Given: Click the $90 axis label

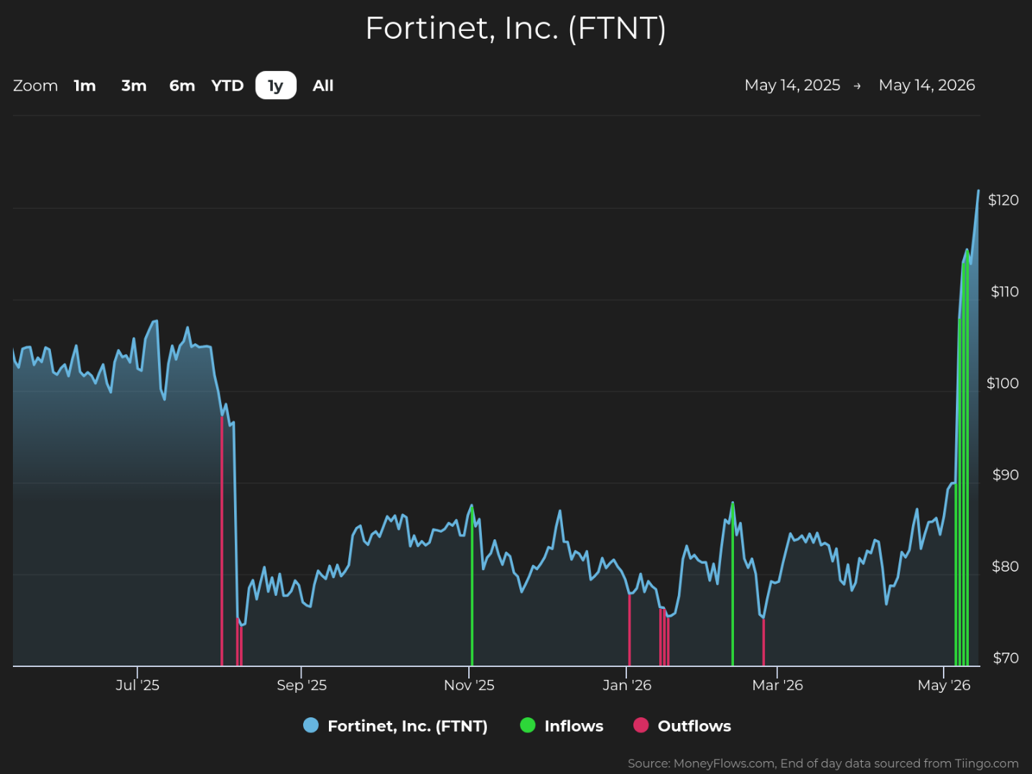Looking at the screenshot, I should tap(1005, 475).
